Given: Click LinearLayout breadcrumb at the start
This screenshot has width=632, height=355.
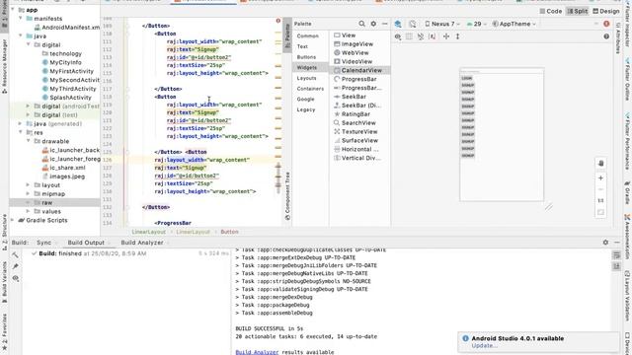Looking at the screenshot, I should [x=149, y=232].
